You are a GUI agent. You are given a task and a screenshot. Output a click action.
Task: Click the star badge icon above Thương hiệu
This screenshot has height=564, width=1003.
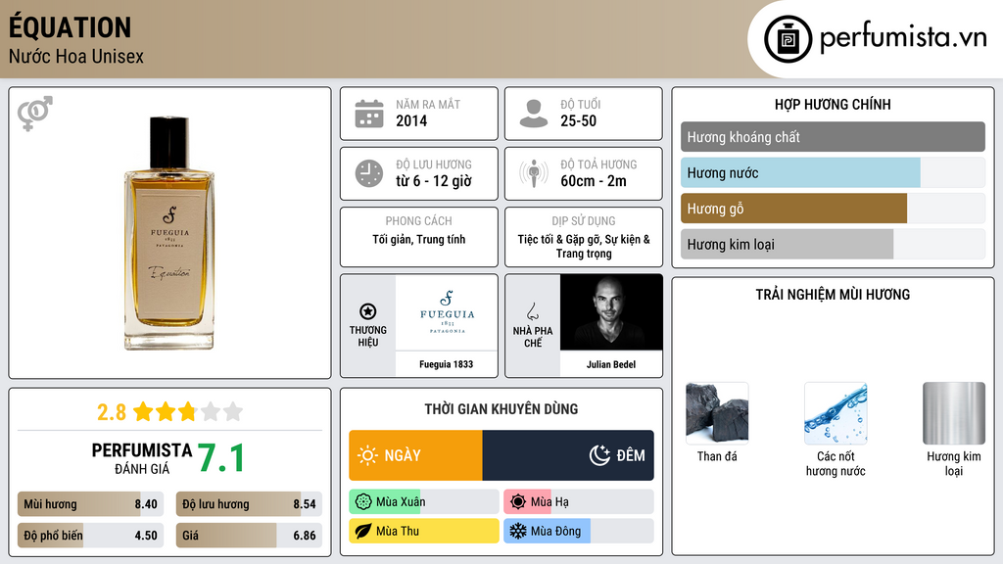tap(368, 311)
